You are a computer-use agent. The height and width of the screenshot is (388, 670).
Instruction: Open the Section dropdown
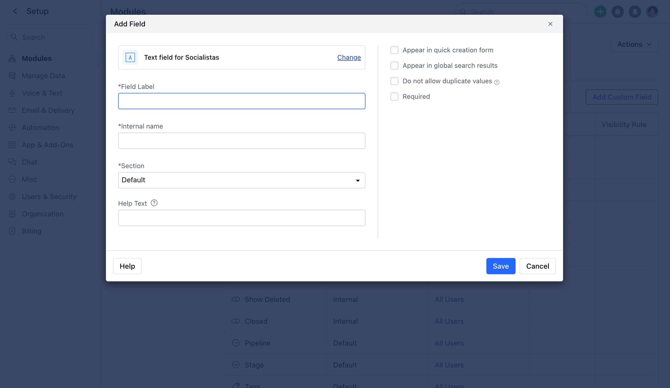tap(242, 180)
